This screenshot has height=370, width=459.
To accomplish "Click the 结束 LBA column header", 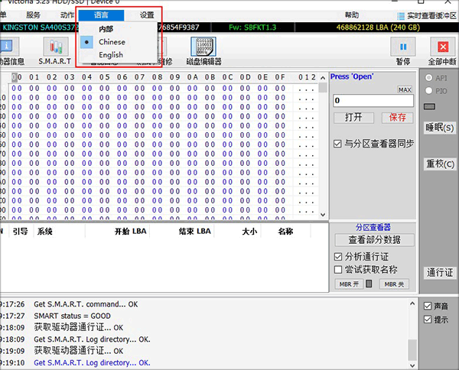I will point(194,232).
